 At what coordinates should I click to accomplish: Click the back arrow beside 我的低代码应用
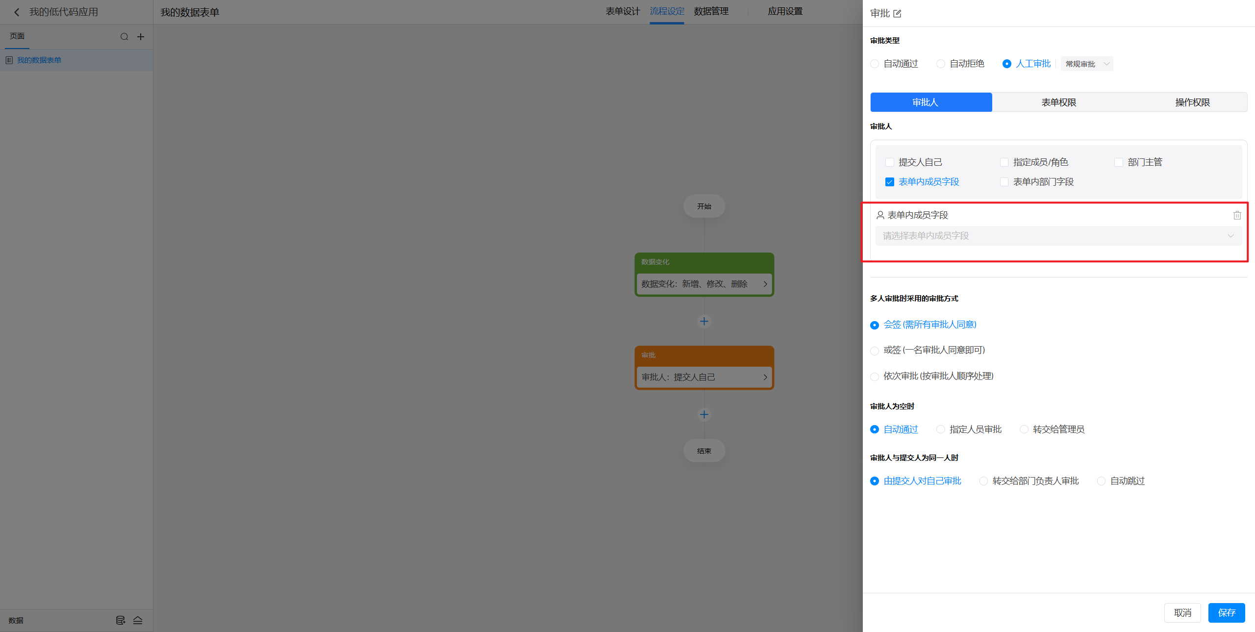tap(17, 12)
